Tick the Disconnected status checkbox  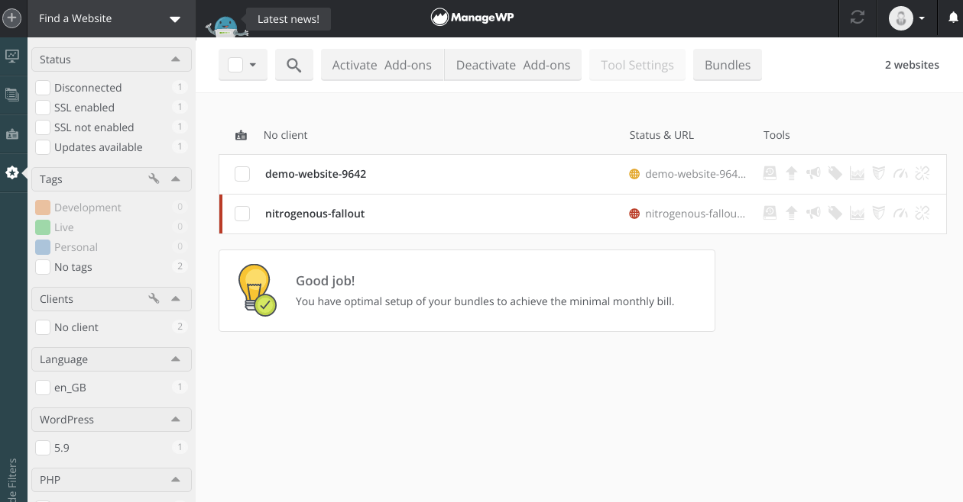point(43,88)
